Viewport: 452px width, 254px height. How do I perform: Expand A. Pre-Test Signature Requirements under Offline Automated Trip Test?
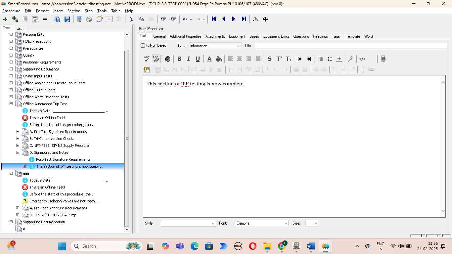(x=18, y=132)
